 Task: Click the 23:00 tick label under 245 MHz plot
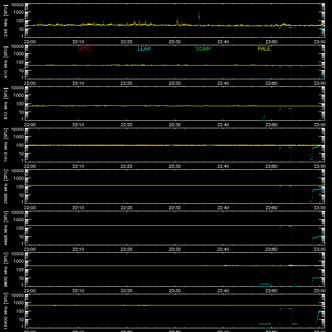pos(320,42)
